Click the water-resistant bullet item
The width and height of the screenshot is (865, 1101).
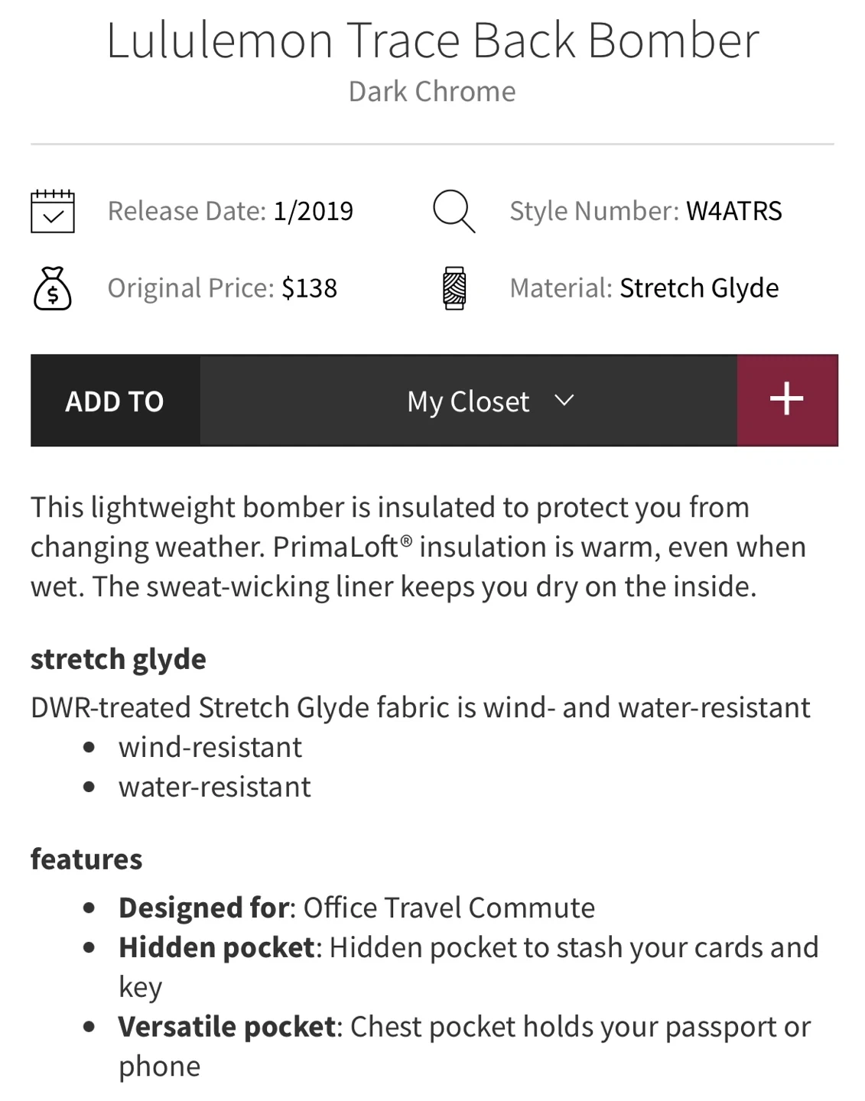214,787
